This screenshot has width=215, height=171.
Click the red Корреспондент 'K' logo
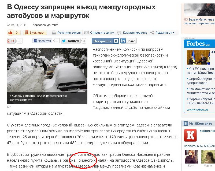tap(190, 135)
